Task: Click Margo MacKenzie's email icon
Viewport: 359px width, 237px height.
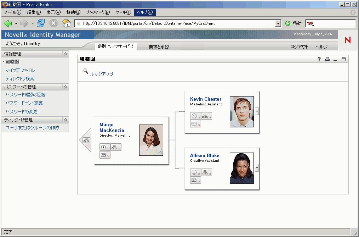Action: click(x=105, y=155)
